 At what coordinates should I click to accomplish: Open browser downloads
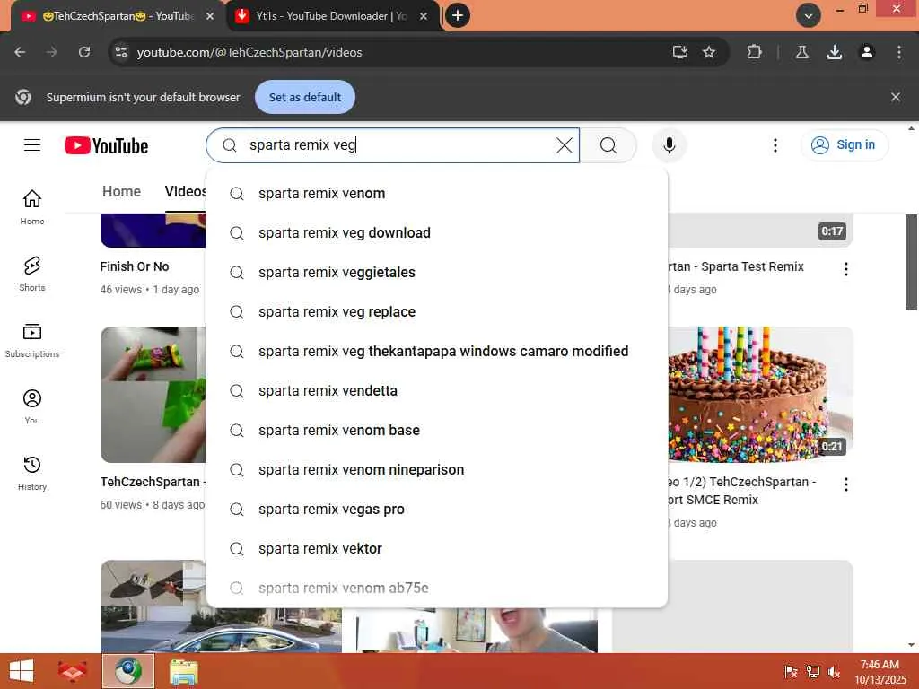click(x=834, y=52)
